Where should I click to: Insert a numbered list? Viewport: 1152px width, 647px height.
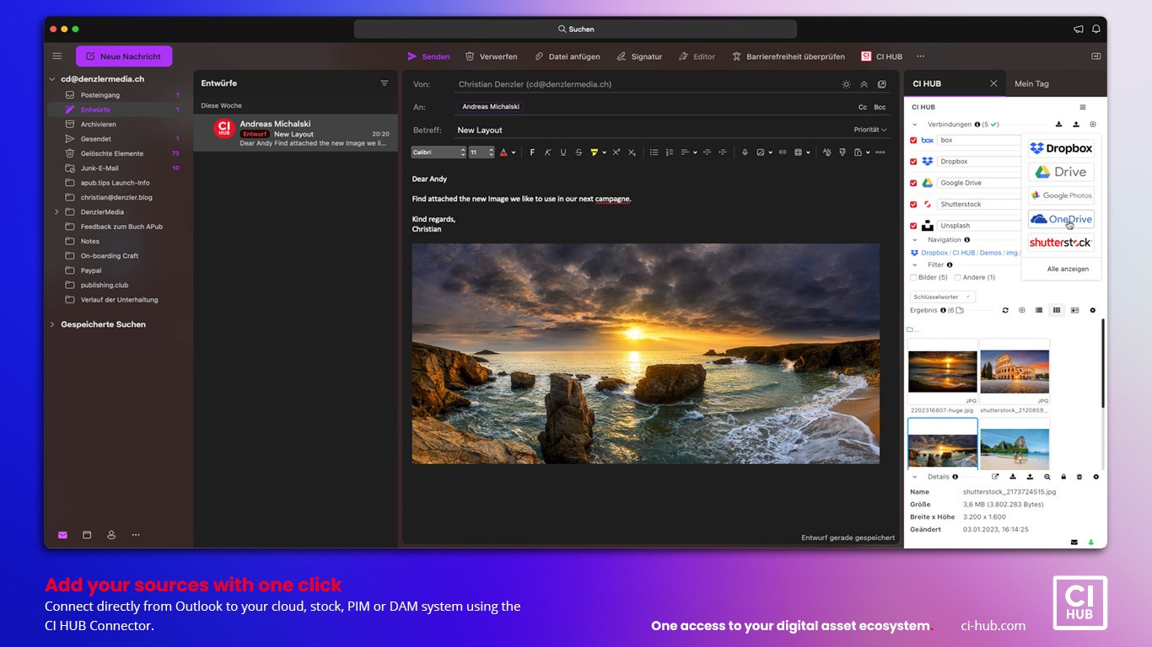pos(670,152)
